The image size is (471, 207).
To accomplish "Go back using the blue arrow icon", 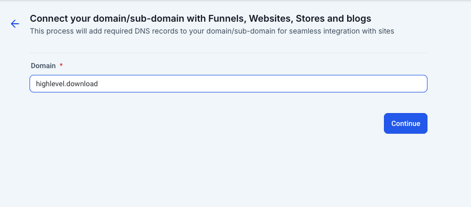I will 15,24.
